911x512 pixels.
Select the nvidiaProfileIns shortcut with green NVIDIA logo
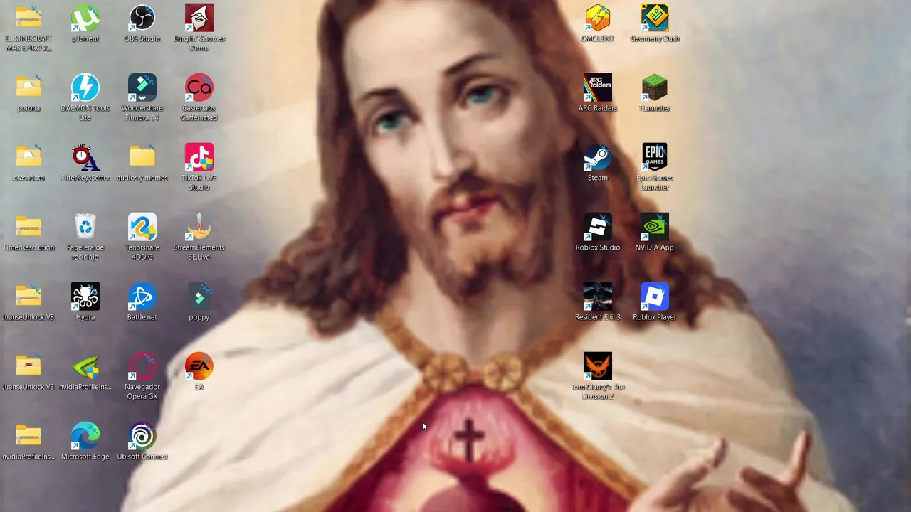tap(85, 367)
